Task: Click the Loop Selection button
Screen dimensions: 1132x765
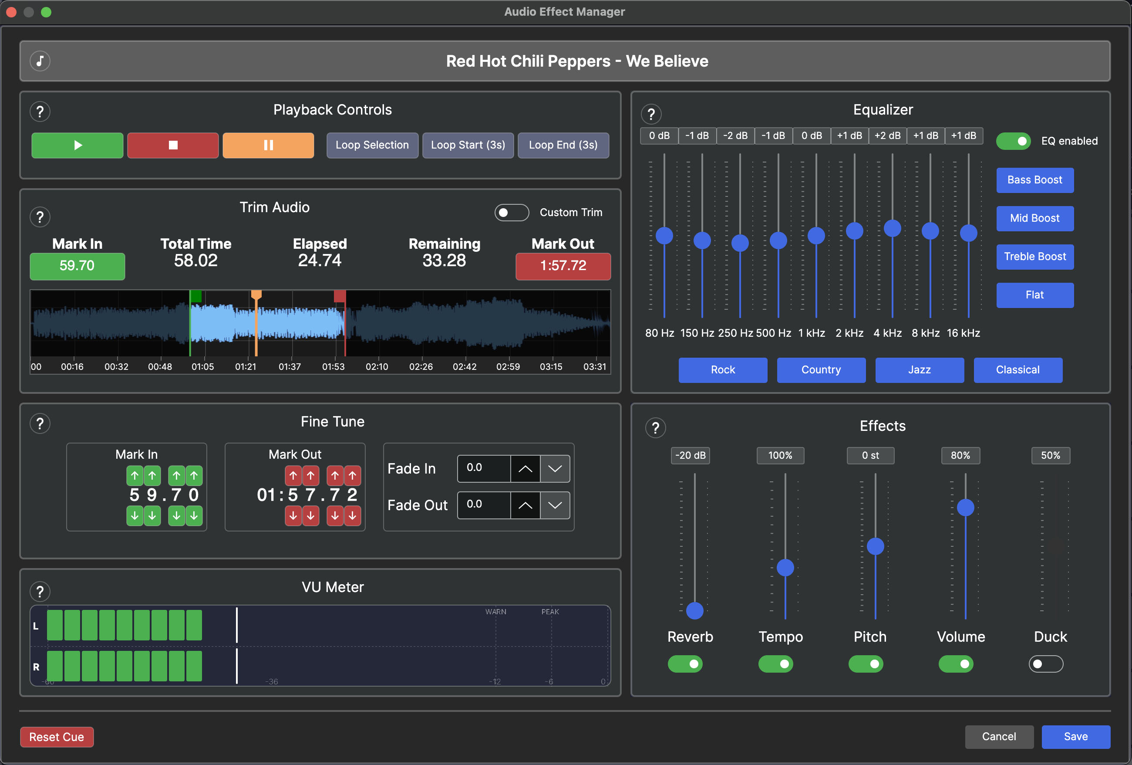Action: click(372, 145)
